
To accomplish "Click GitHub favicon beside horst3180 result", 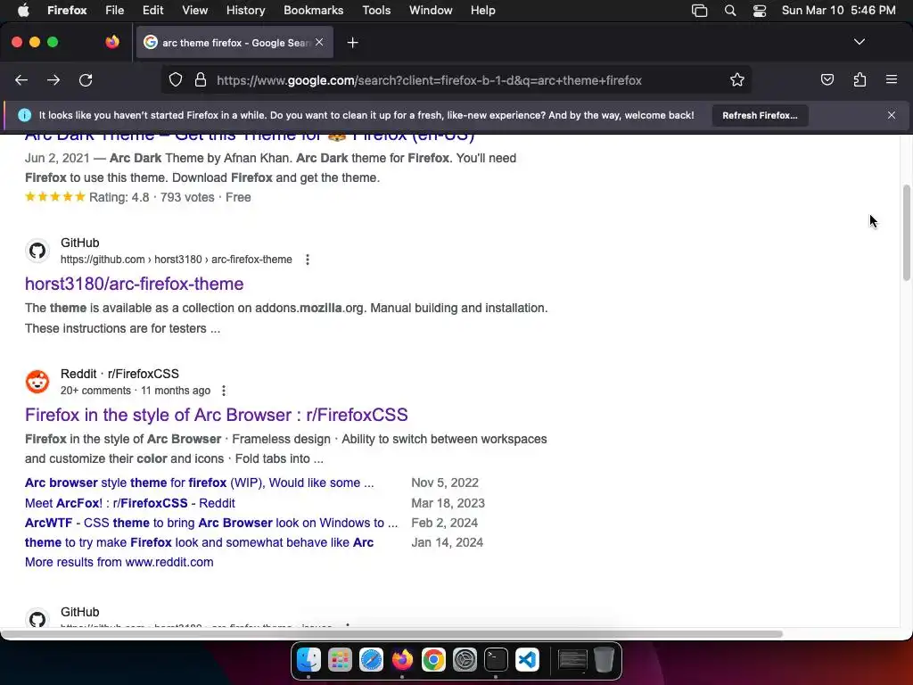I will [37, 251].
